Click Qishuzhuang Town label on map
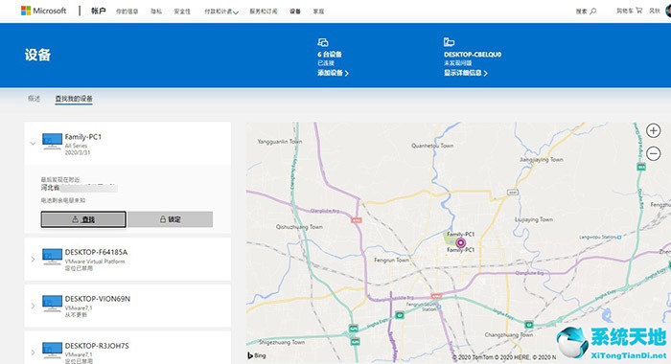The width and height of the screenshot is (671, 364). [299, 227]
